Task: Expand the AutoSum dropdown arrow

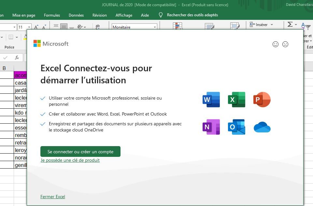Action: pos(296,24)
